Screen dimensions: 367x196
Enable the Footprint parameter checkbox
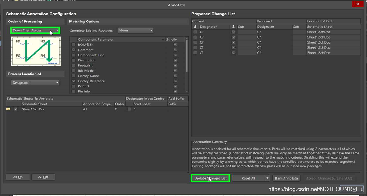coord(73,65)
